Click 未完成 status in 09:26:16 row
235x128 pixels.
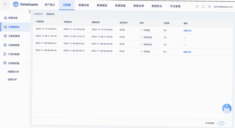[145, 52]
